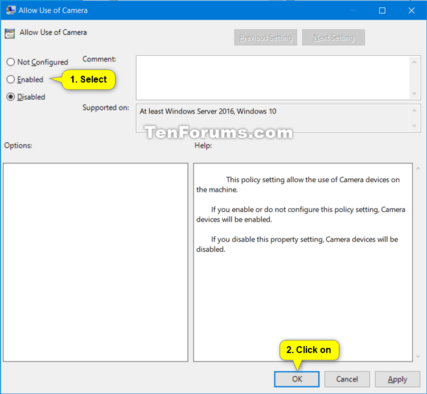Click 'If you disable this property setting' paragraph
This screenshot has height=394, width=427.
pyautogui.click(x=297, y=244)
